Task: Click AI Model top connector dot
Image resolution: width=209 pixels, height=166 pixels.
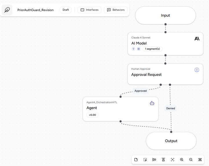Action: pos(165,32)
